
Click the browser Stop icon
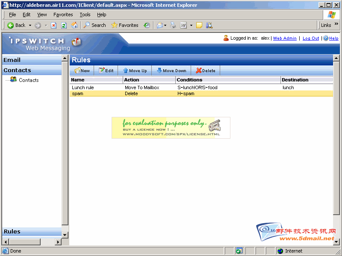(53, 25)
